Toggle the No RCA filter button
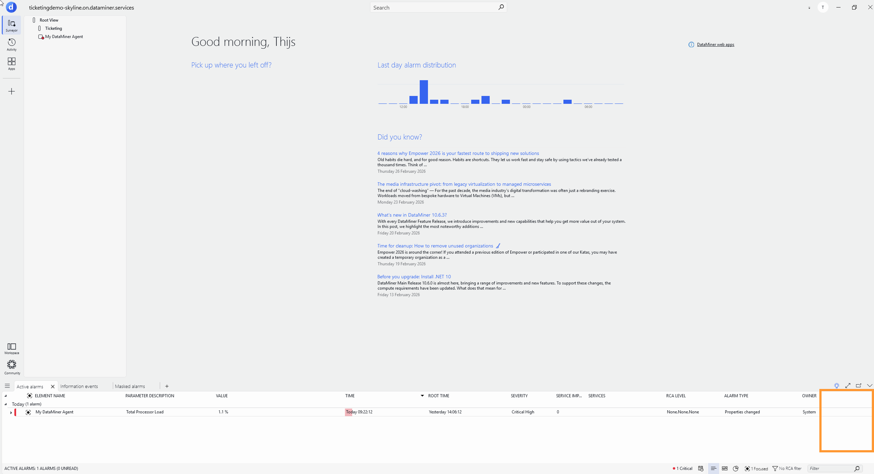The width and height of the screenshot is (874, 474). (x=787, y=469)
